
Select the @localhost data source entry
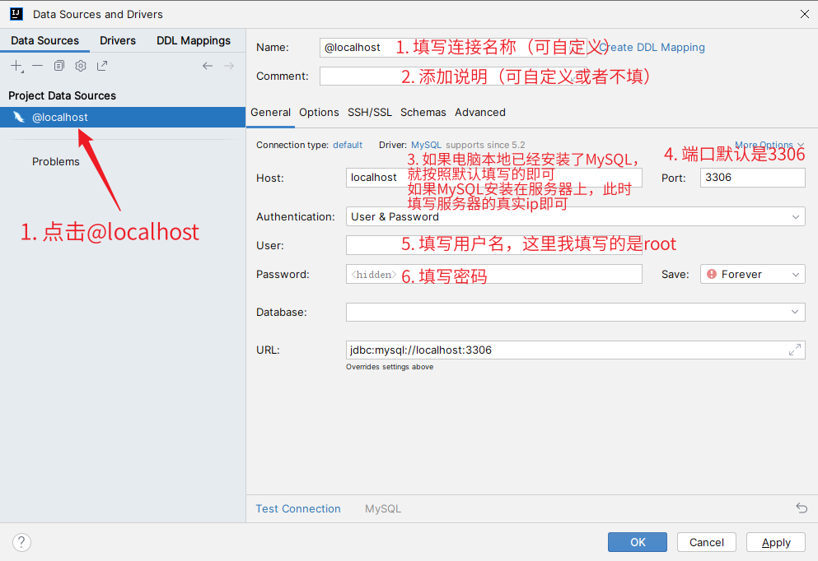(x=60, y=117)
